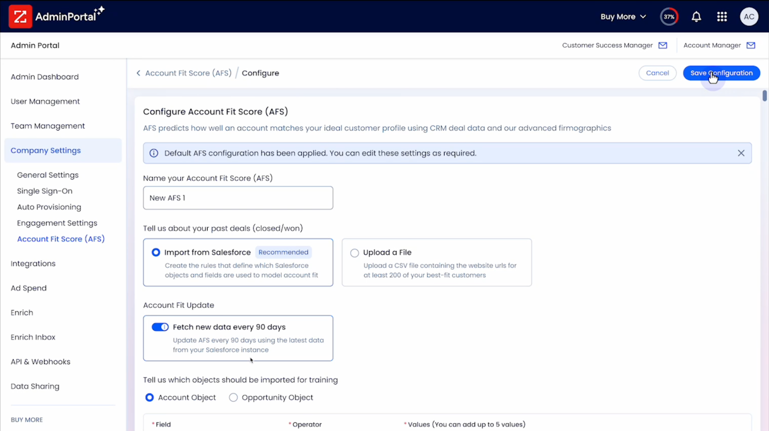769x431 pixels.
Task: Email the Customer Success Manager envelope icon
Action: [x=663, y=45]
